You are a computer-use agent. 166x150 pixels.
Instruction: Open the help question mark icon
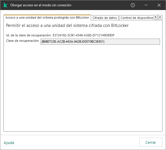pos(133,5)
